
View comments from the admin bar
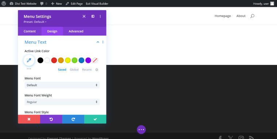point(44,4)
